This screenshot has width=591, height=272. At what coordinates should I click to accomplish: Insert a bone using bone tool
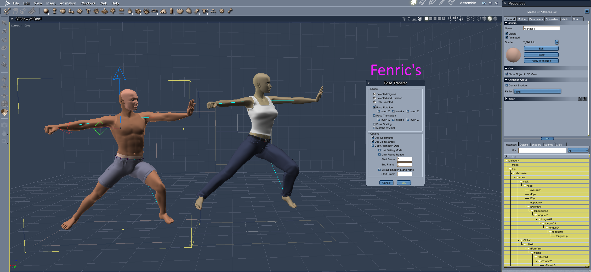click(230, 11)
